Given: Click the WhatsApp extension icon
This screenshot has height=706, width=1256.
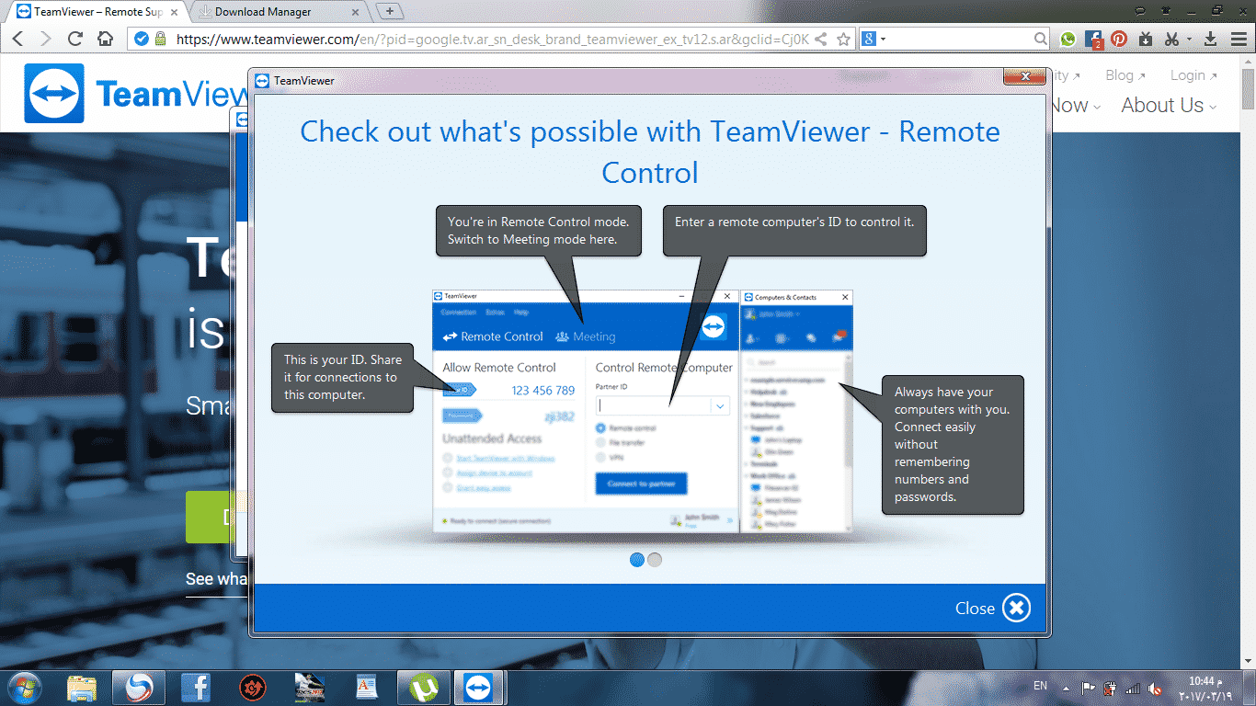Looking at the screenshot, I should point(1068,40).
